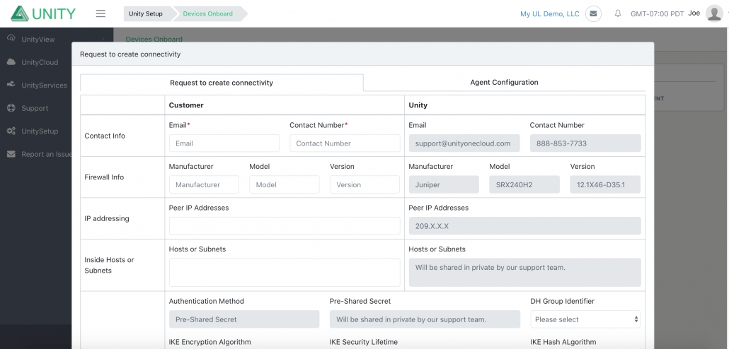The image size is (729, 349).
Task: Click the UnityServices sidebar icon
Action: pyautogui.click(x=11, y=85)
